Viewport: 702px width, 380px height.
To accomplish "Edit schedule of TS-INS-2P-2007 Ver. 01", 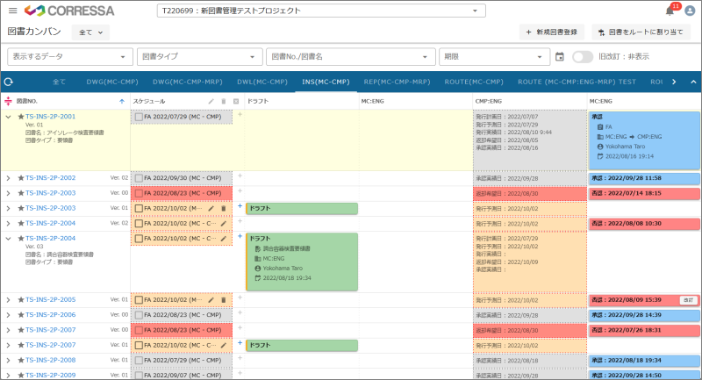I will click(x=224, y=345).
